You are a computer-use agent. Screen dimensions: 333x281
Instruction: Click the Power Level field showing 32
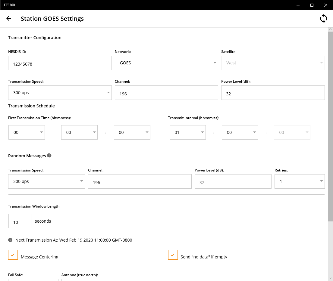click(x=273, y=92)
